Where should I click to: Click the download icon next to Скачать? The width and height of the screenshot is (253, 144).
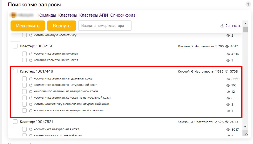222,26
